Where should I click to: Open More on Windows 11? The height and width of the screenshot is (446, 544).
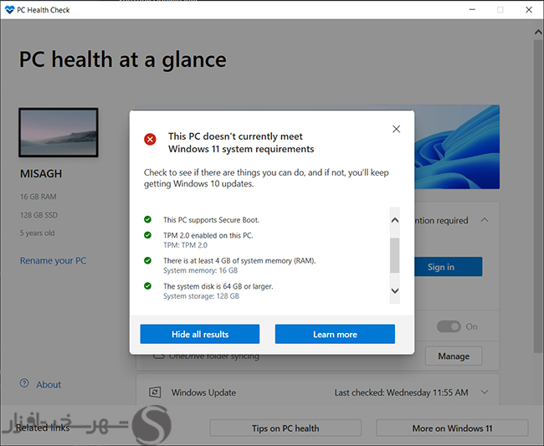tap(452, 428)
